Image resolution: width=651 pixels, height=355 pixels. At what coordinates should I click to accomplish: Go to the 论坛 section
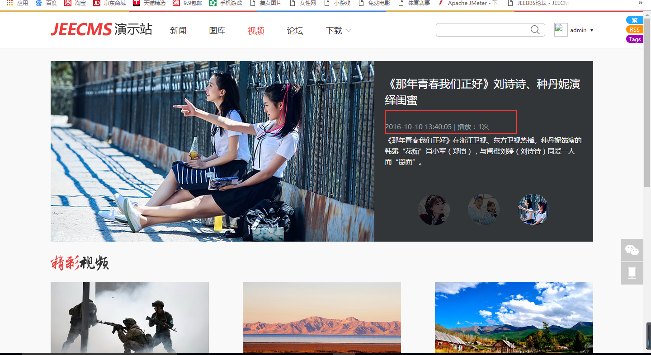click(295, 31)
